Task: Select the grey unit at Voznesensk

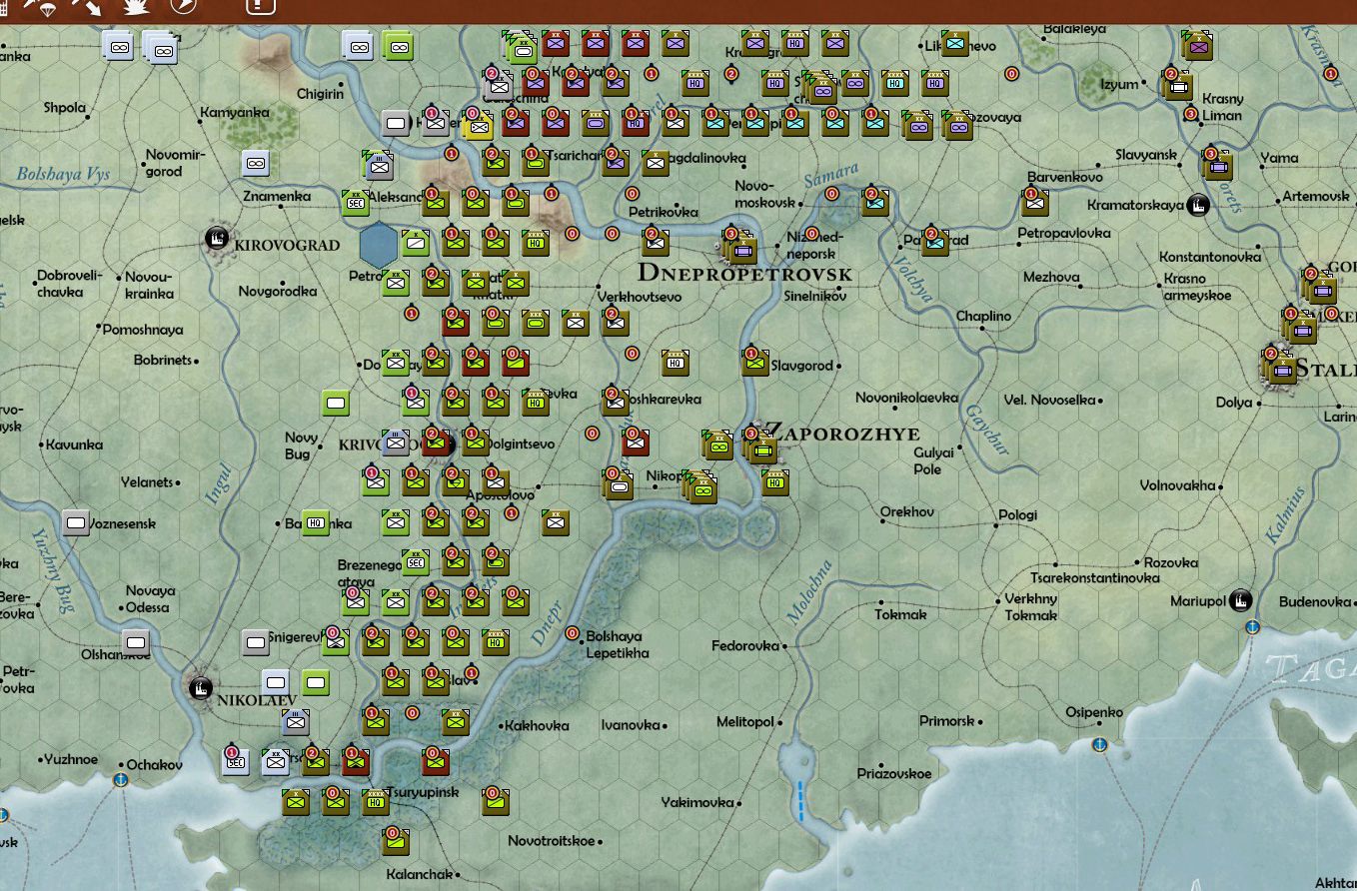Action: tap(76, 522)
